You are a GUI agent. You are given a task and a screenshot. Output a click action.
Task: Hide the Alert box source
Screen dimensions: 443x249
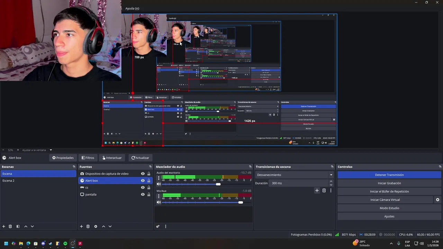(x=143, y=181)
